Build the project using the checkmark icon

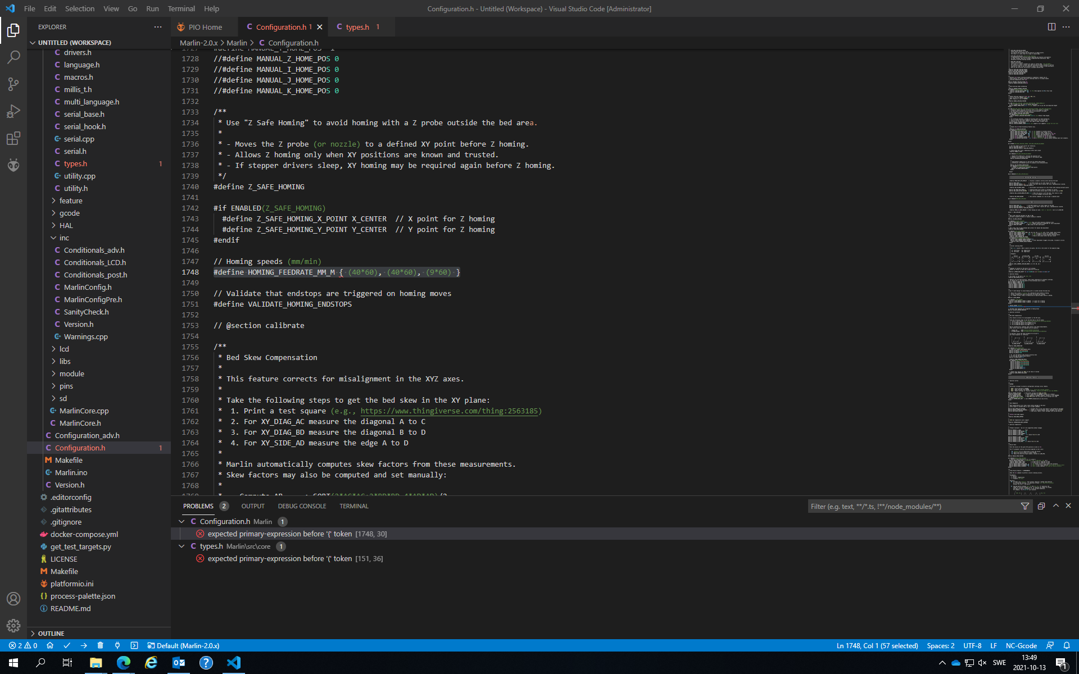[67, 645]
